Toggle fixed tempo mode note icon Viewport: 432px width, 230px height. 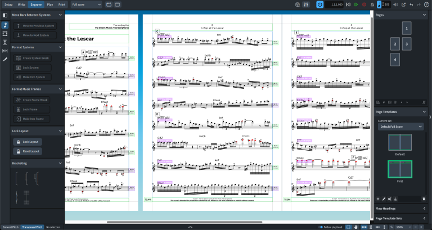tap(379, 4)
